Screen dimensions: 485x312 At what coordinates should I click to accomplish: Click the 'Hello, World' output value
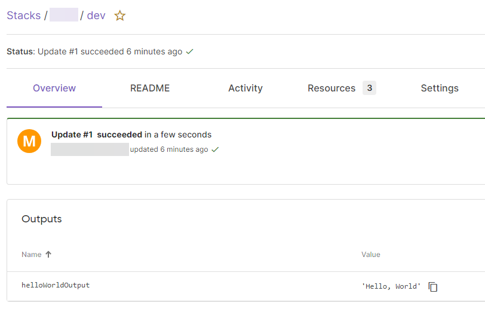coord(391,287)
